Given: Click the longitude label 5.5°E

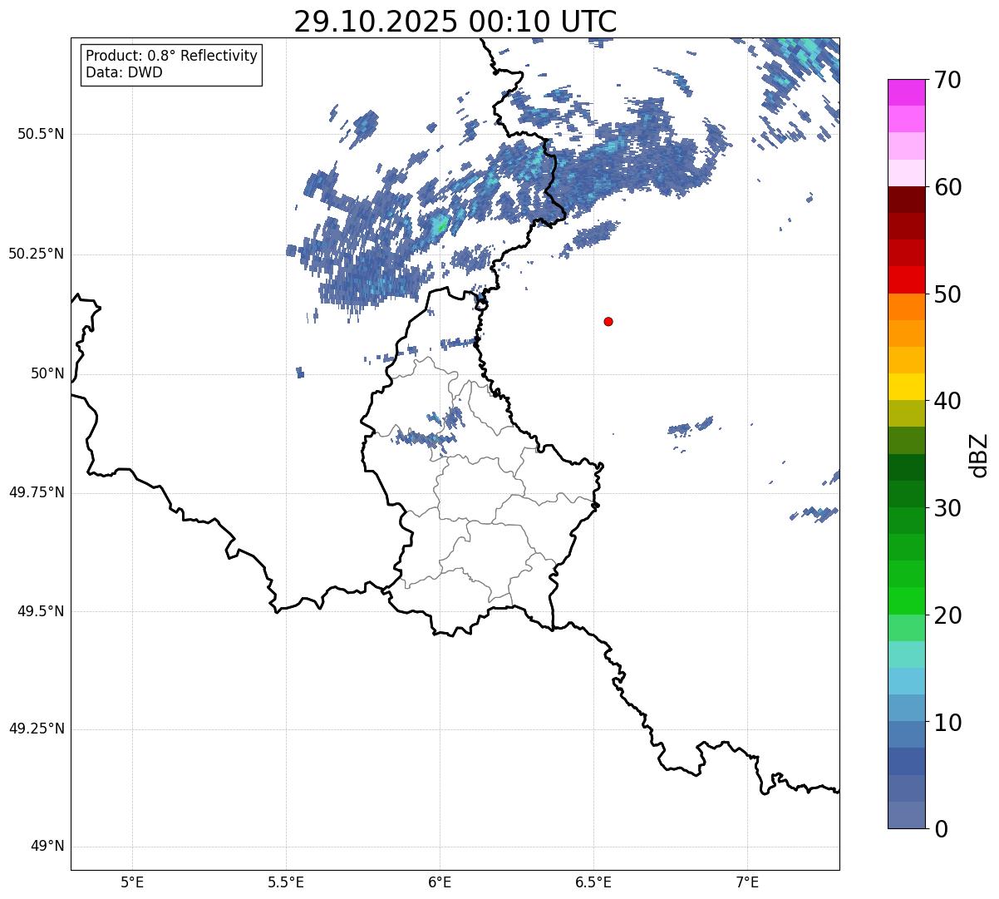Looking at the screenshot, I should pyautogui.click(x=286, y=882).
